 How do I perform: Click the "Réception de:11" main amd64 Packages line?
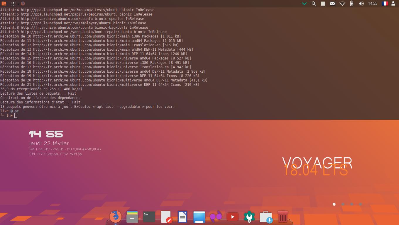pos(92,41)
